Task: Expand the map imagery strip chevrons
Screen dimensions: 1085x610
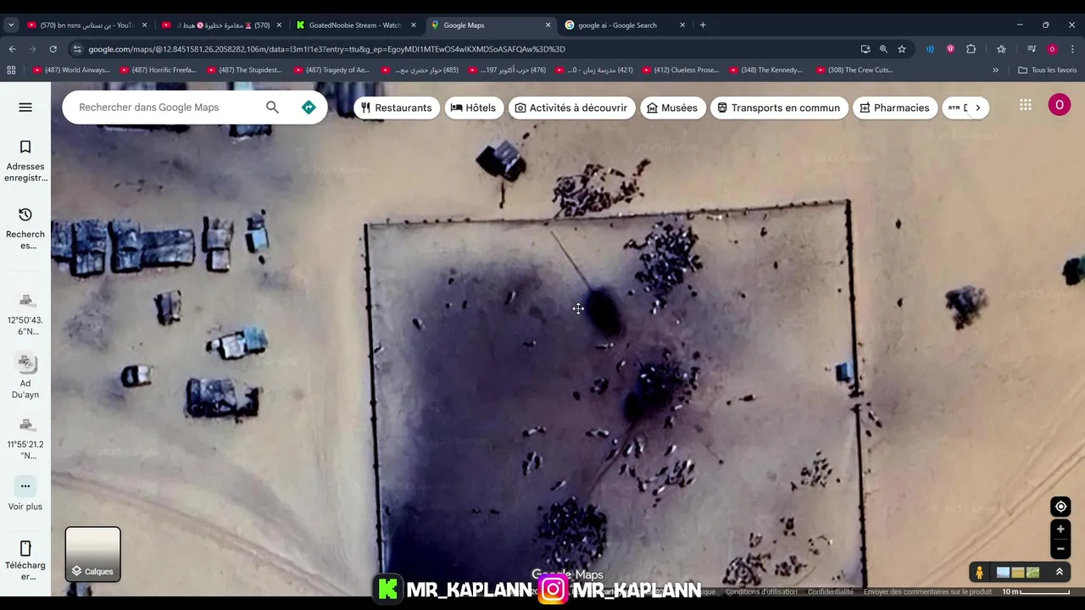Action: click(x=1059, y=573)
